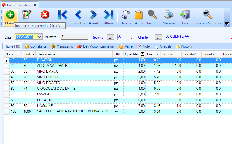Close the Fattura Vendita tab
The image size is (232, 144).
[34, 5]
